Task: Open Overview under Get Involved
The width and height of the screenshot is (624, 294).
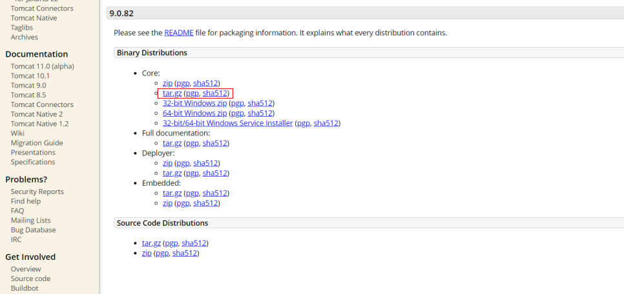Action: (x=26, y=269)
